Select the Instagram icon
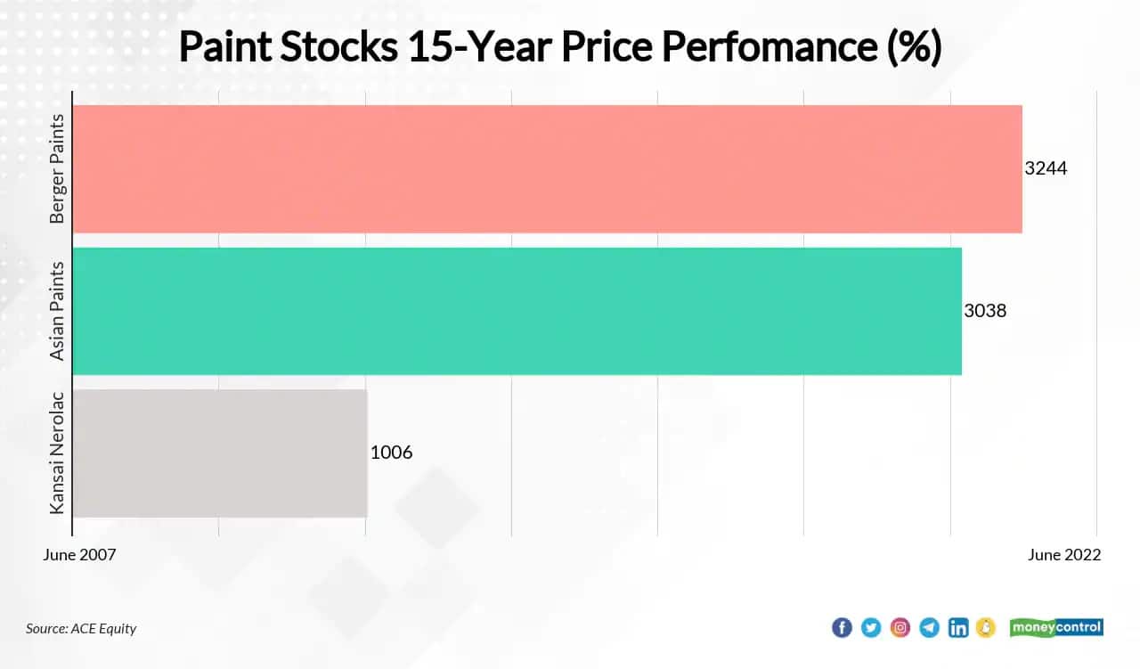1140x669 pixels. (900, 628)
